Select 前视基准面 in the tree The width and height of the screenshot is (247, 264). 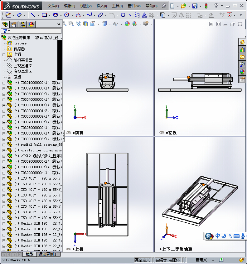click(x=23, y=60)
